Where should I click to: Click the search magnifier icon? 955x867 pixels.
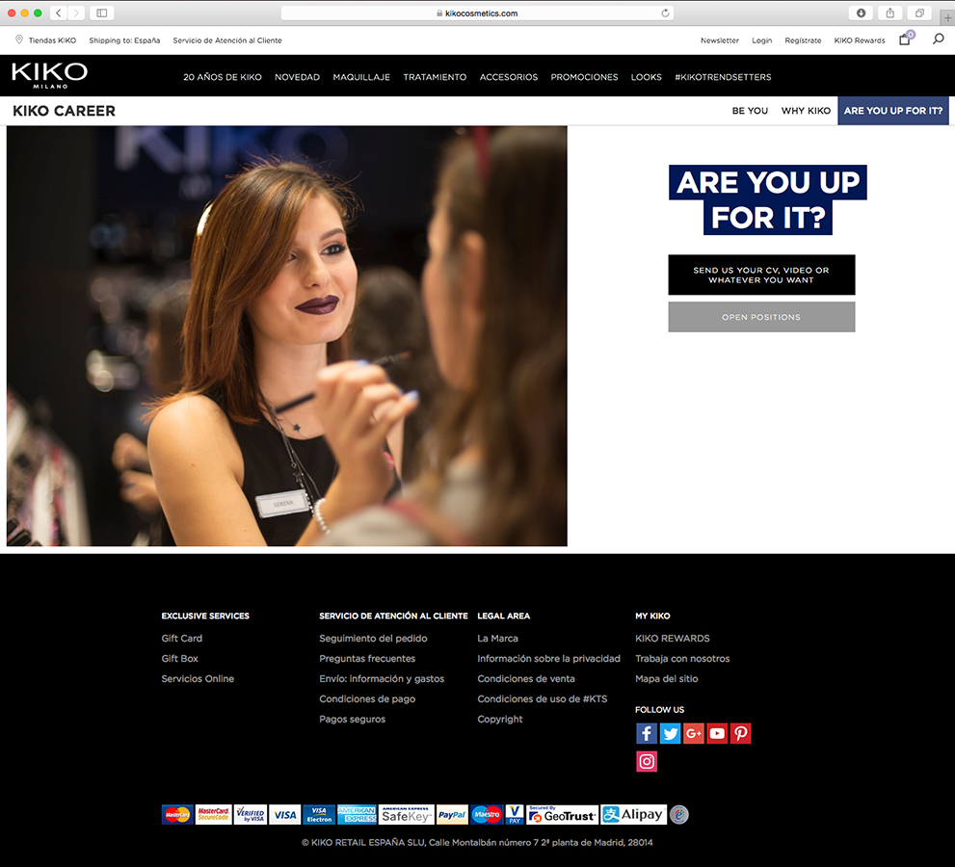tap(938, 39)
